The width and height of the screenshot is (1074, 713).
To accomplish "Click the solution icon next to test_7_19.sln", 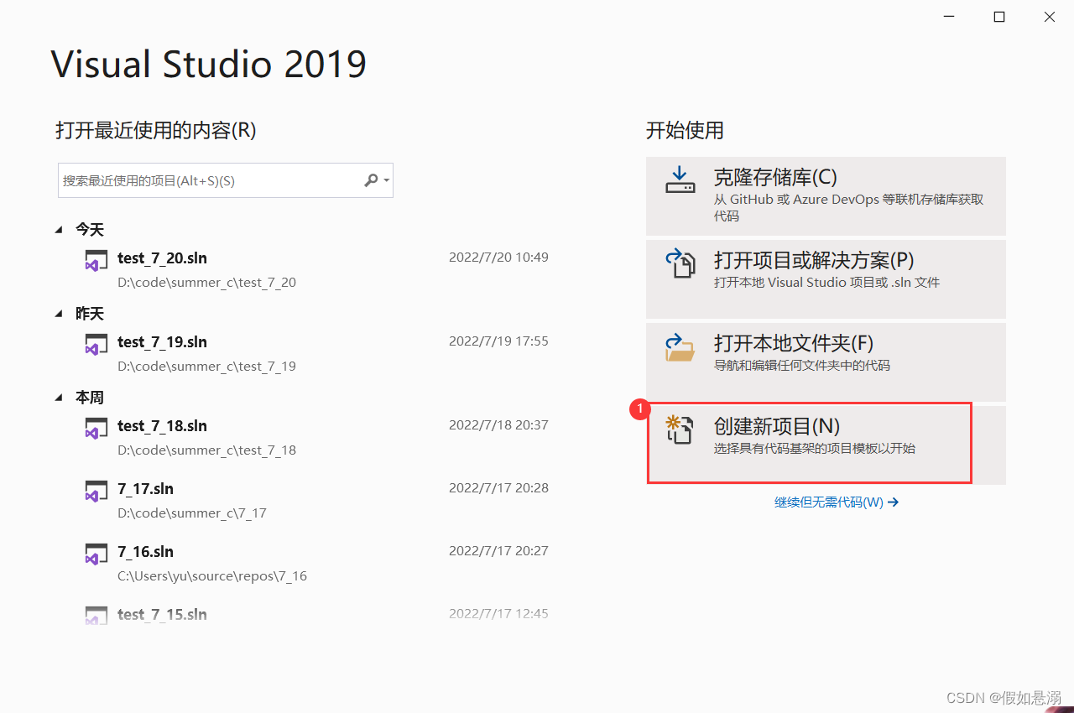I will click(x=96, y=344).
